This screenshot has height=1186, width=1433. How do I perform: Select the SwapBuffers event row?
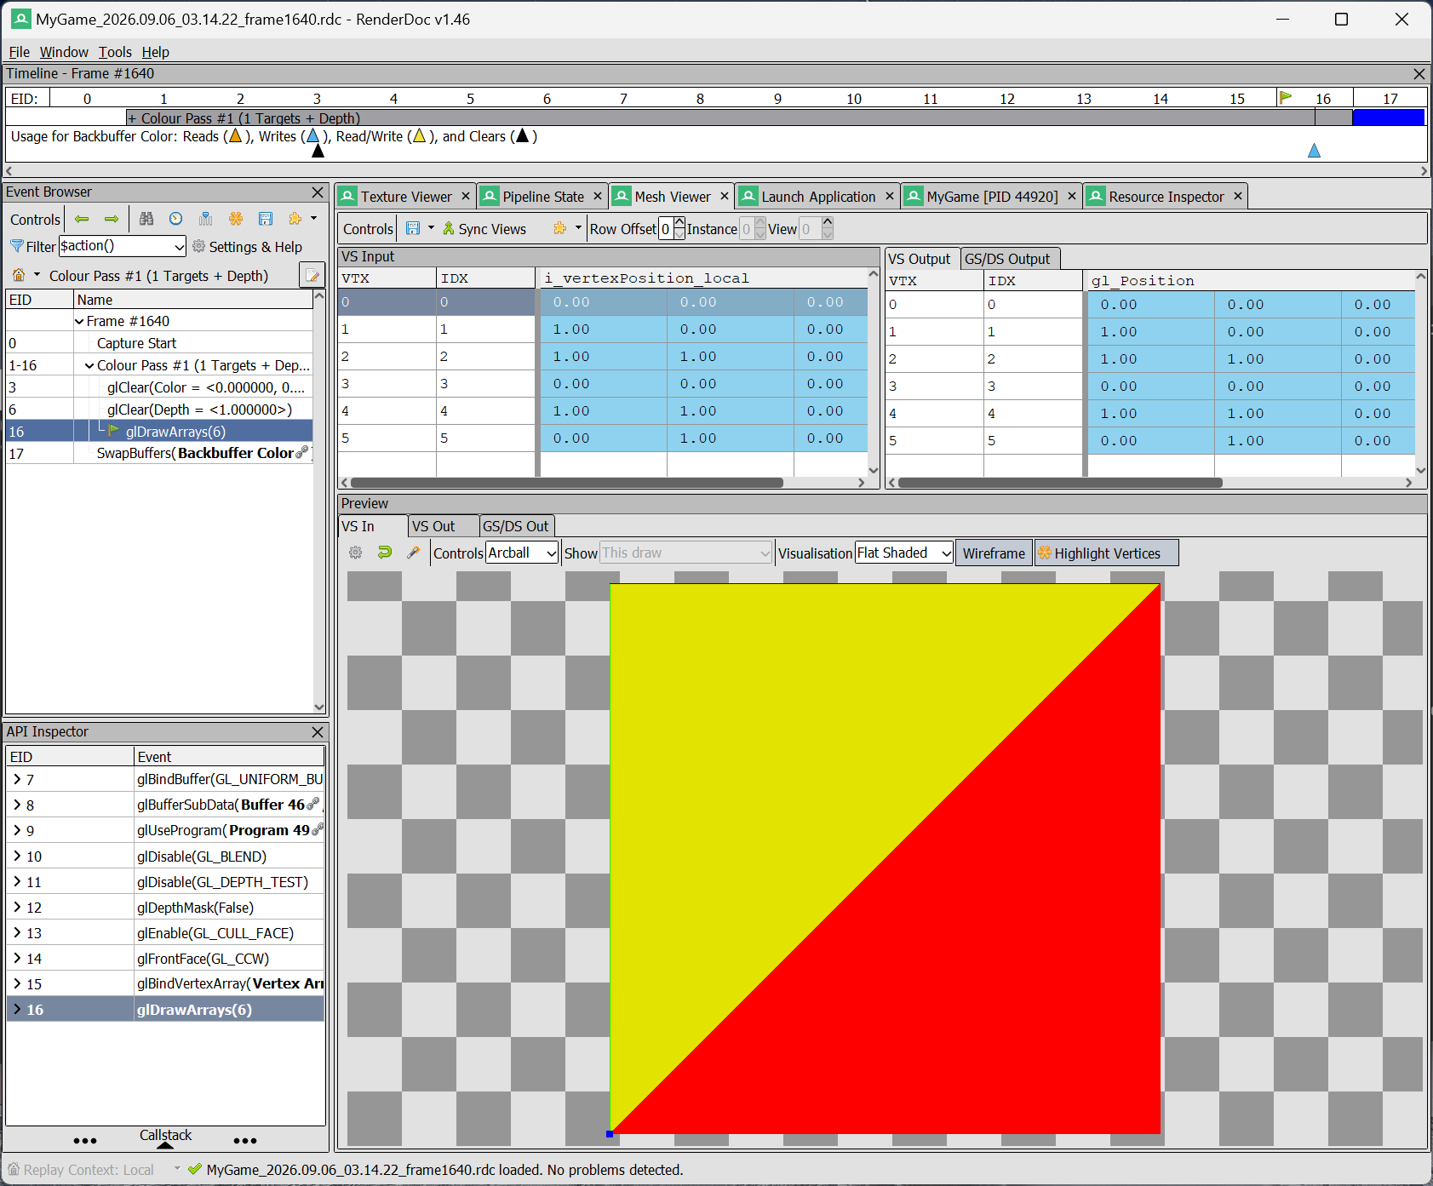pyautogui.click(x=159, y=454)
